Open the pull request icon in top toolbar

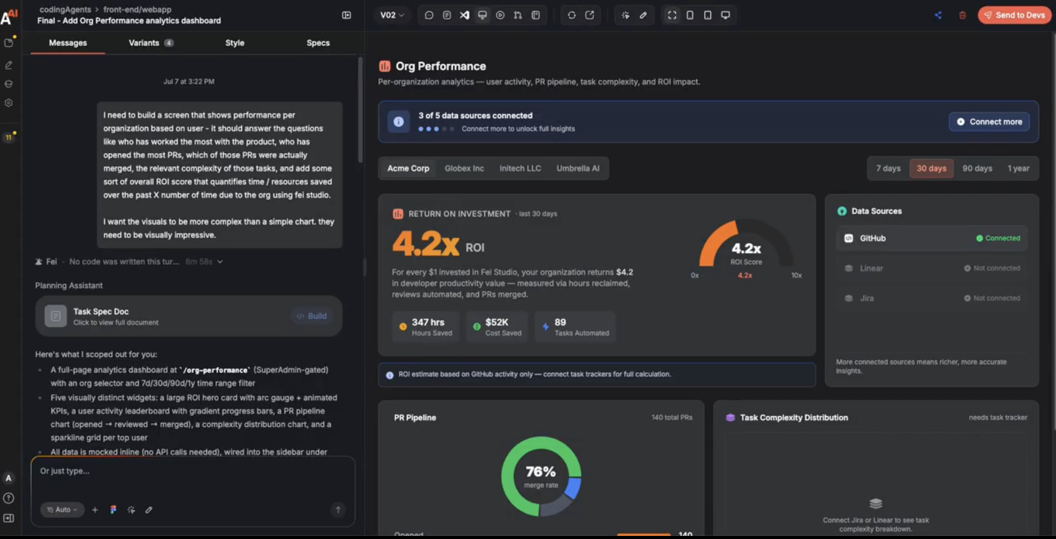518,15
